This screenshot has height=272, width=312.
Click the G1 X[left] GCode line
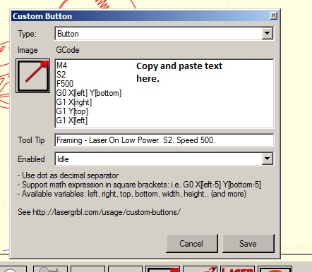[72, 120]
